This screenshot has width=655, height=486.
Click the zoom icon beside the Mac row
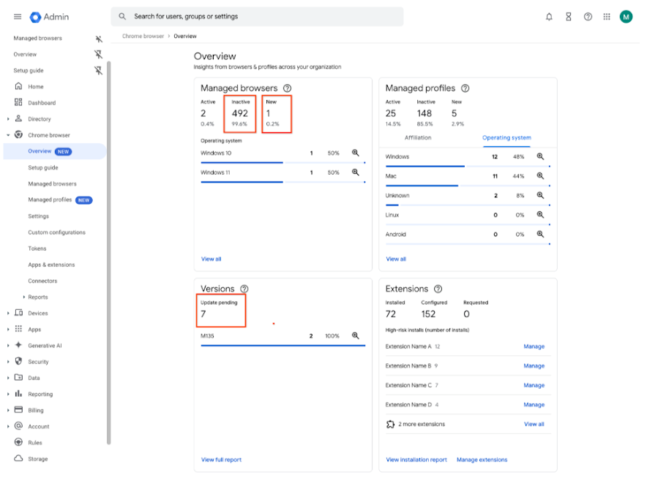[x=540, y=176]
